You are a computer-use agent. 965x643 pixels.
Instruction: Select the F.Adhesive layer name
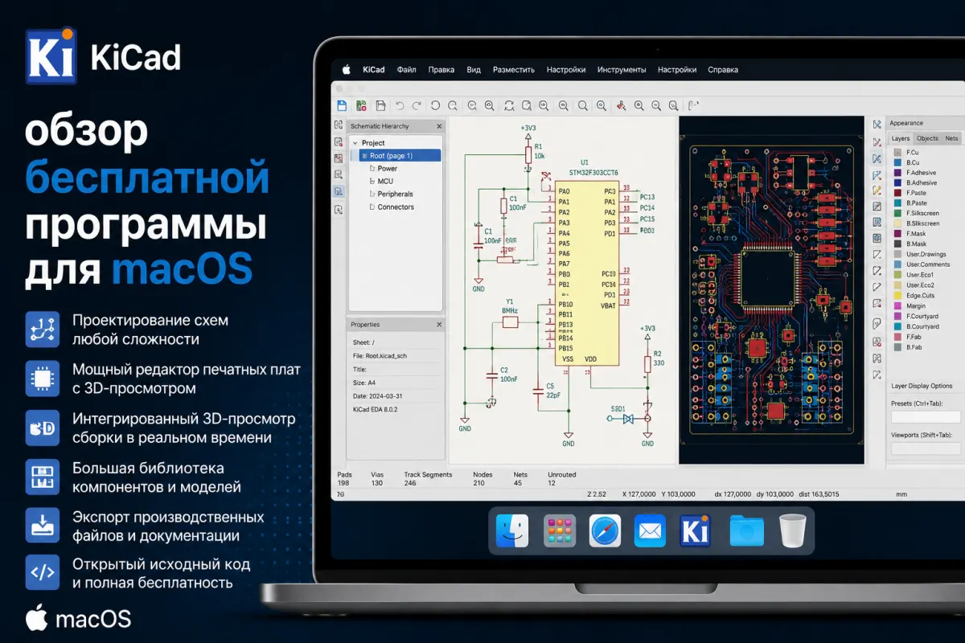pyautogui.click(x=922, y=173)
